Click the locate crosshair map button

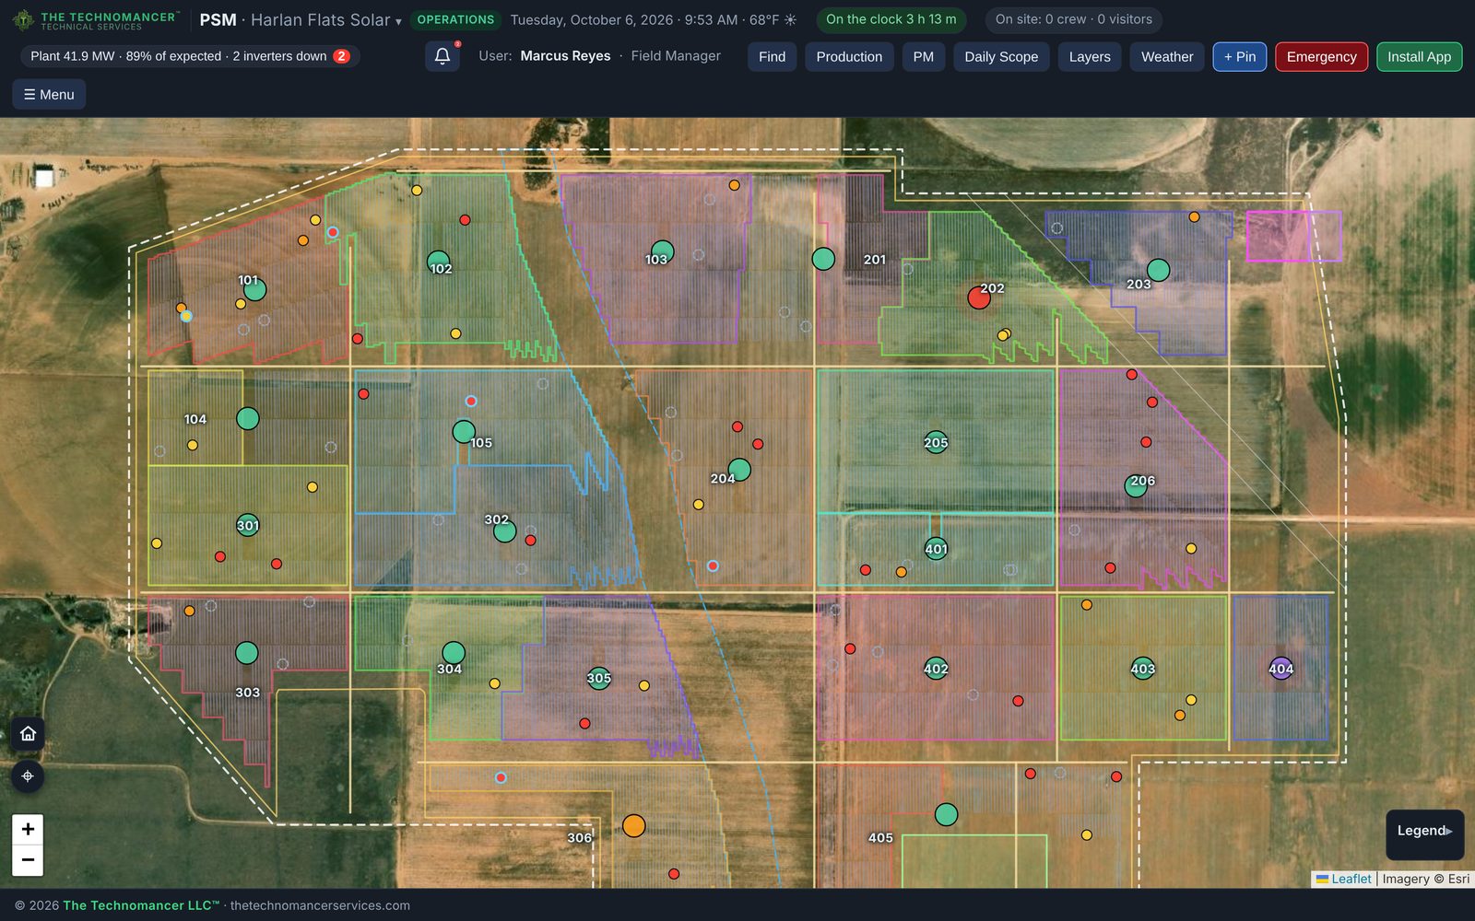(28, 776)
